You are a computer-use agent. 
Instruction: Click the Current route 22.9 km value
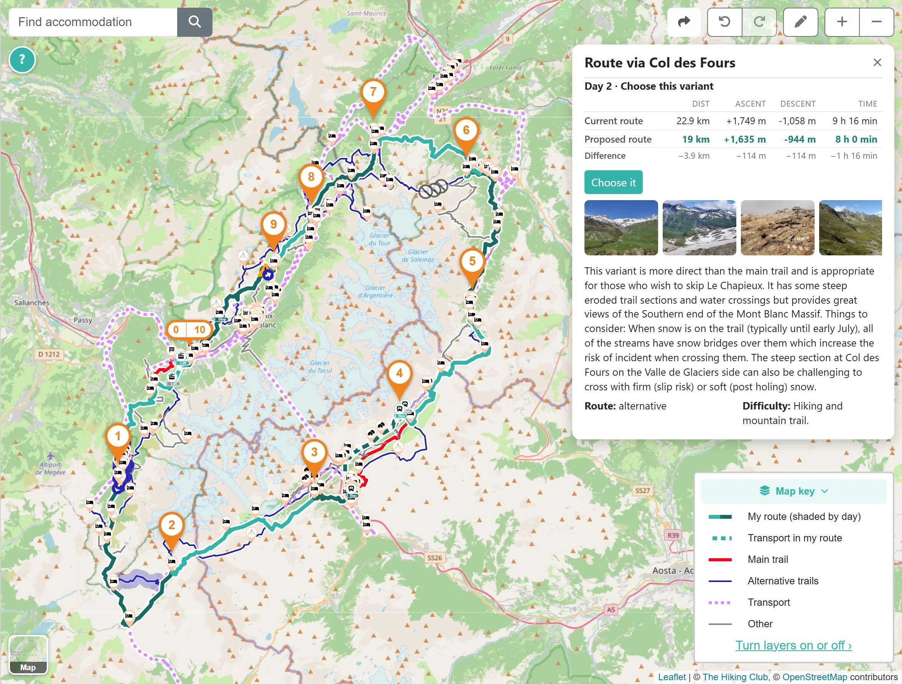[x=693, y=121]
